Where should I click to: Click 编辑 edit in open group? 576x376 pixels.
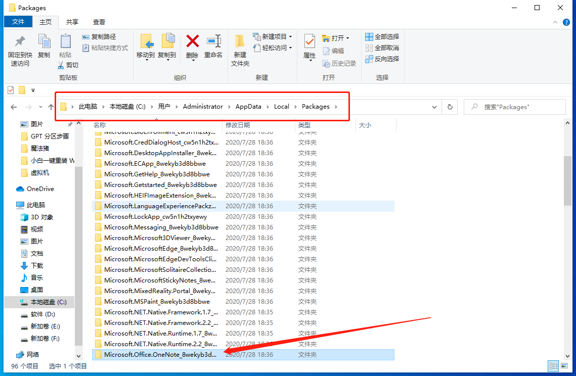tap(334, 51)
